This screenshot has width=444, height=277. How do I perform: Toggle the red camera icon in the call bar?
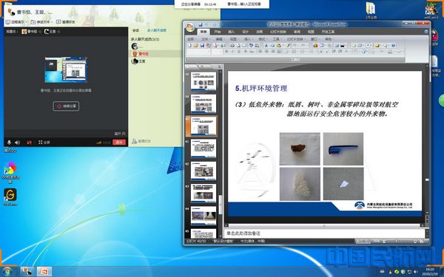tap(29, 143)
